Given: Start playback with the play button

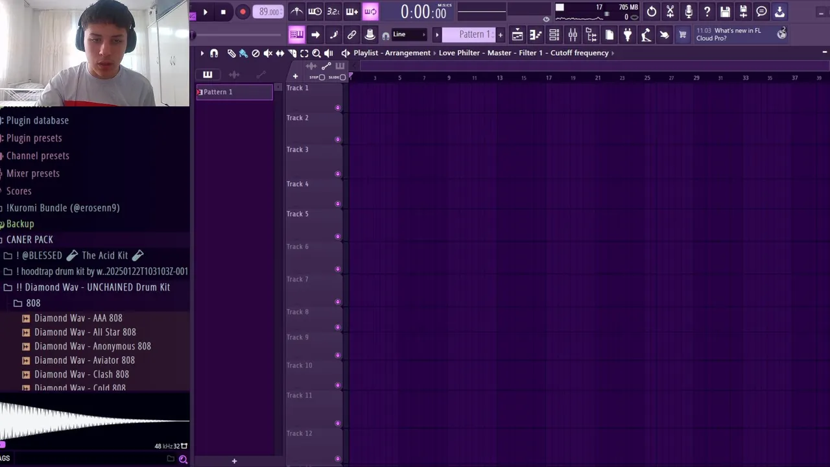Looking at the screenshot, I should [x=205, y=12].
